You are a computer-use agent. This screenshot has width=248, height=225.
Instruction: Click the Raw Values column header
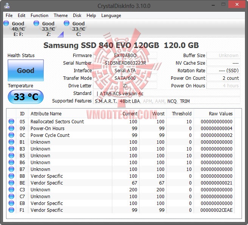tap(214, 113)
